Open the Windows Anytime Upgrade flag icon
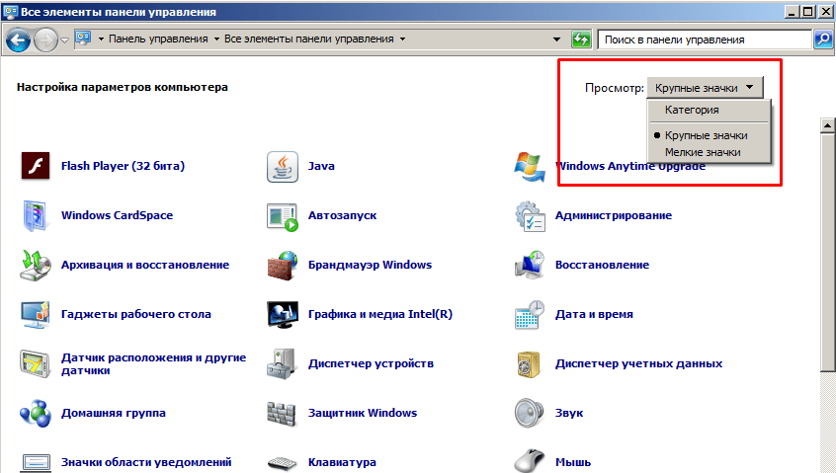The width and height of the screenshot is (836, 473). coord(530,166)
